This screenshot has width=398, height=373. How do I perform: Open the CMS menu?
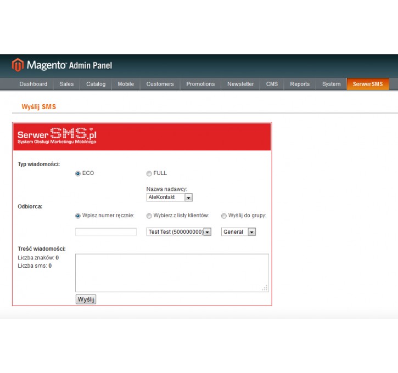(272, 84)
